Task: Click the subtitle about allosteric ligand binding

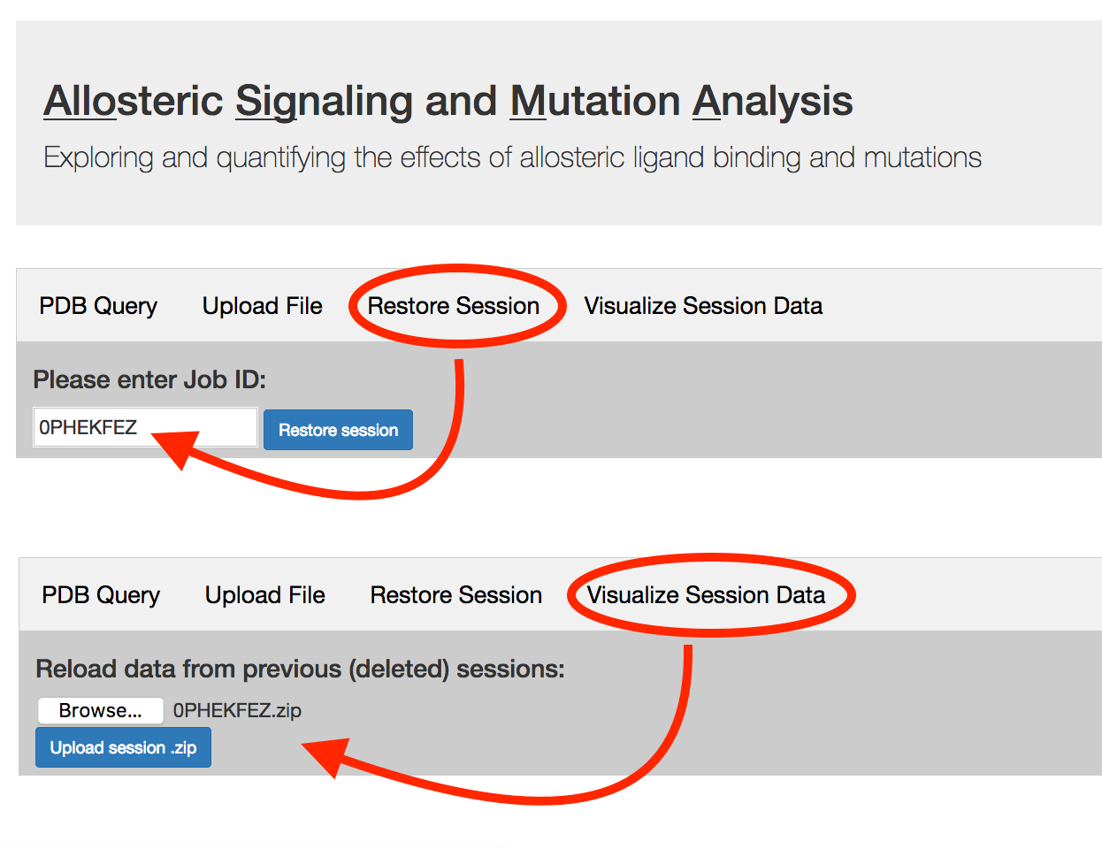Action: [511, 157]
